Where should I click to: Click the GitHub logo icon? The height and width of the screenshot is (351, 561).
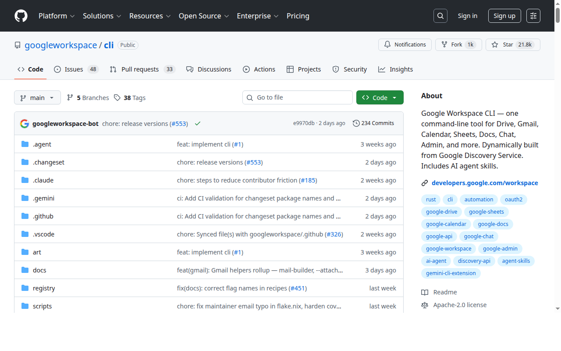click(21, 16)
